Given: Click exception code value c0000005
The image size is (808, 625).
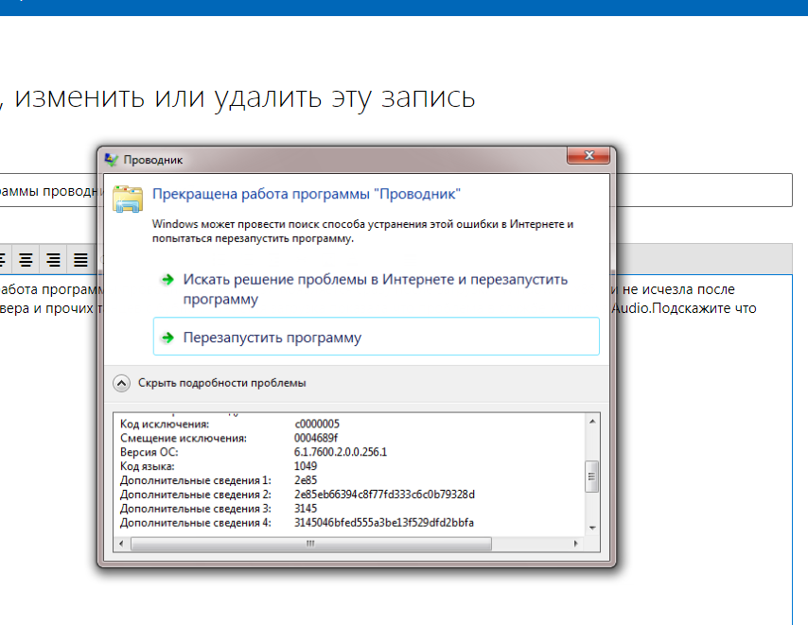Looking at the screenshot, I should [317, 424].
